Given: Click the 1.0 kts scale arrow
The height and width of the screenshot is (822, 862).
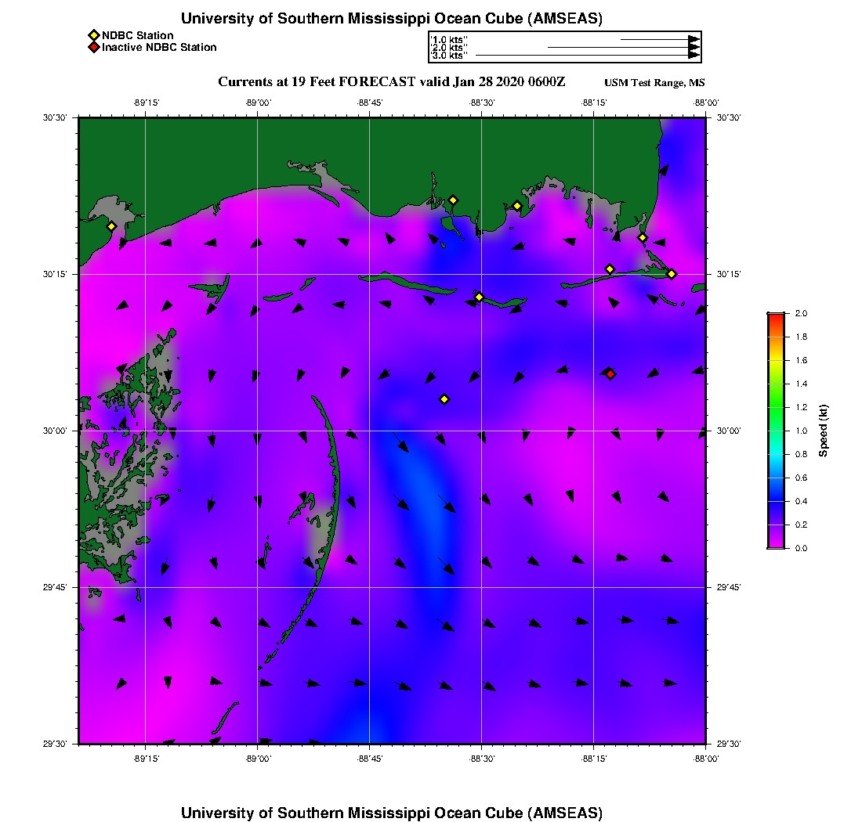Looking at the screenshot, I should coord(659,39).
